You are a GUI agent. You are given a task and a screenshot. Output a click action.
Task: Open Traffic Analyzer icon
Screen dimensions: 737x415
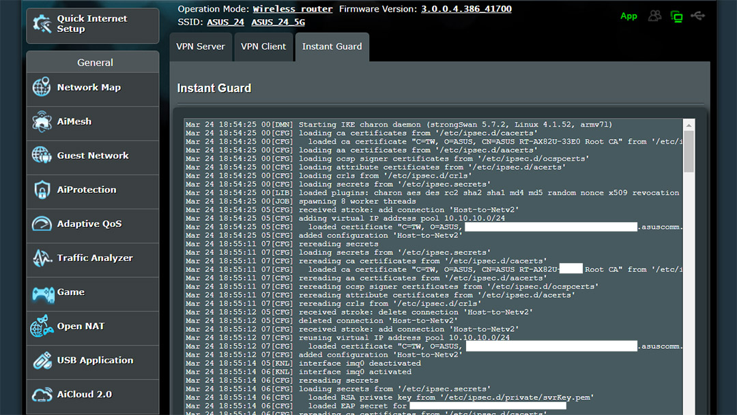click(x=42, y=258)
